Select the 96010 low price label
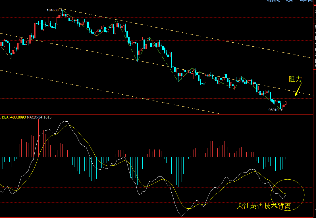Screen dimensions: 316x218 click(x=273, y=110)
